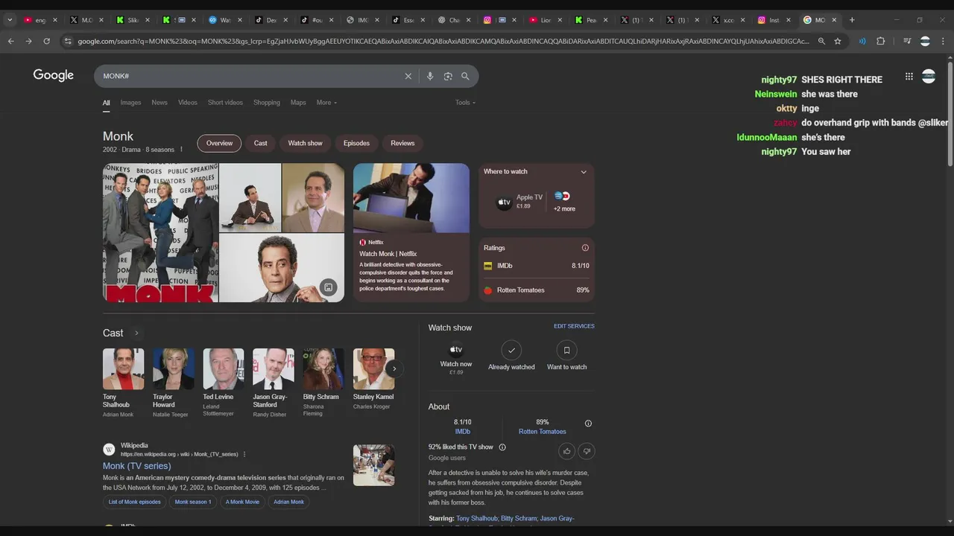Click the Google logo
This screenshot has width=954, height=536.
[x=54, y=75]
